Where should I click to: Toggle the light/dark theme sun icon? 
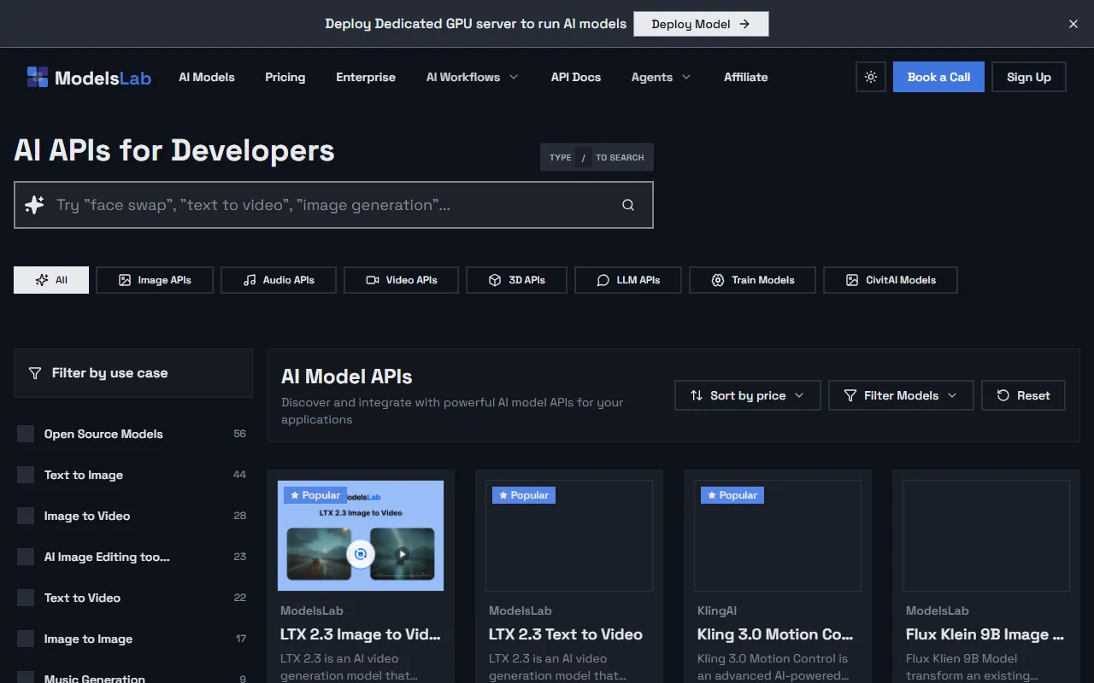870,77
